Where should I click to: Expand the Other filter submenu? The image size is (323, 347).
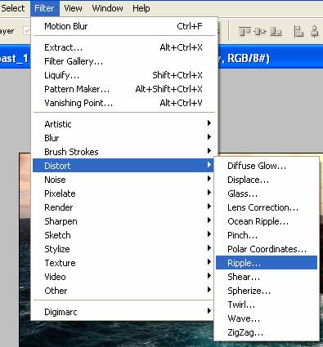[x=123, y=291]
